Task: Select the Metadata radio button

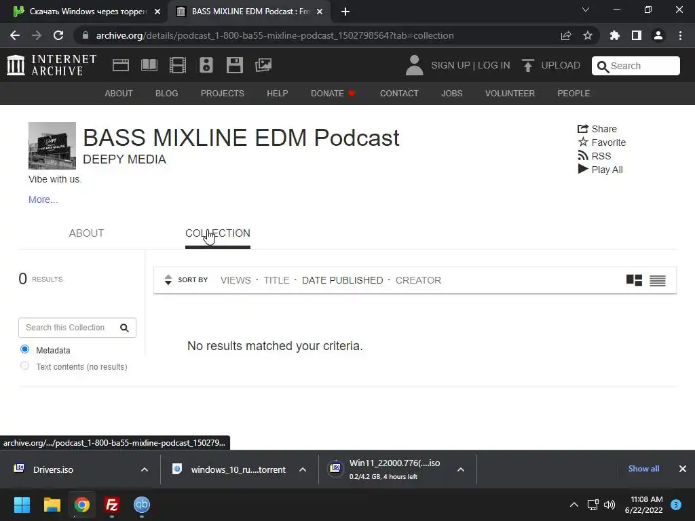Action: 25,349
